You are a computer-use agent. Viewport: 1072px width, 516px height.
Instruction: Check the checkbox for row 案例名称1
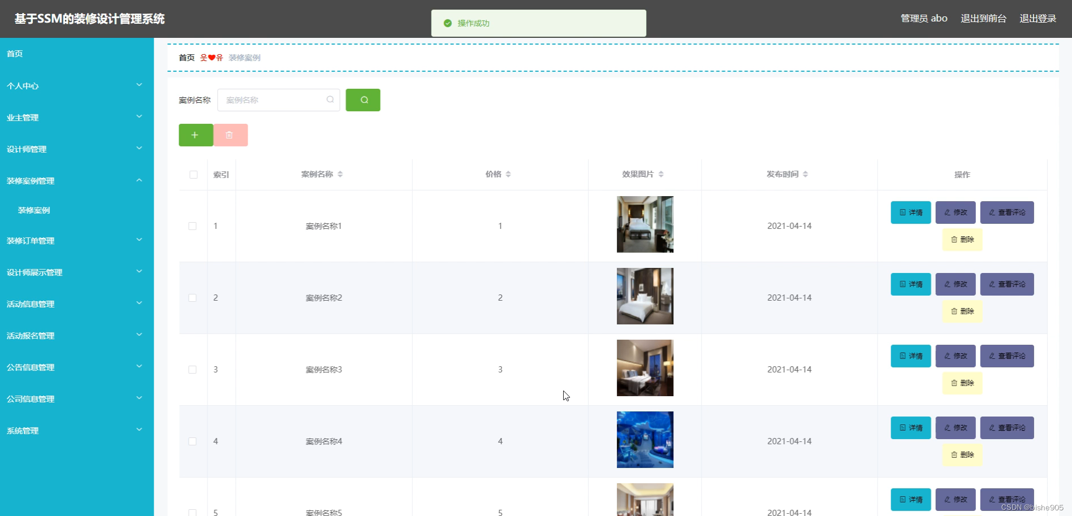pos(192,226)
